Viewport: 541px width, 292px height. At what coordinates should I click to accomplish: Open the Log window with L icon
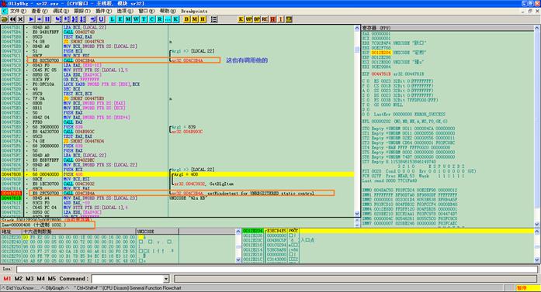113,19
